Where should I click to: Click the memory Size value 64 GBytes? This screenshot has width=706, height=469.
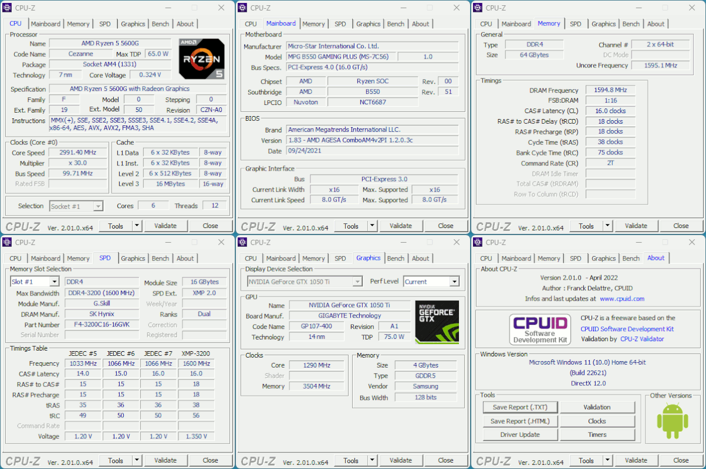pyautogui.click(x=534, y=55)
